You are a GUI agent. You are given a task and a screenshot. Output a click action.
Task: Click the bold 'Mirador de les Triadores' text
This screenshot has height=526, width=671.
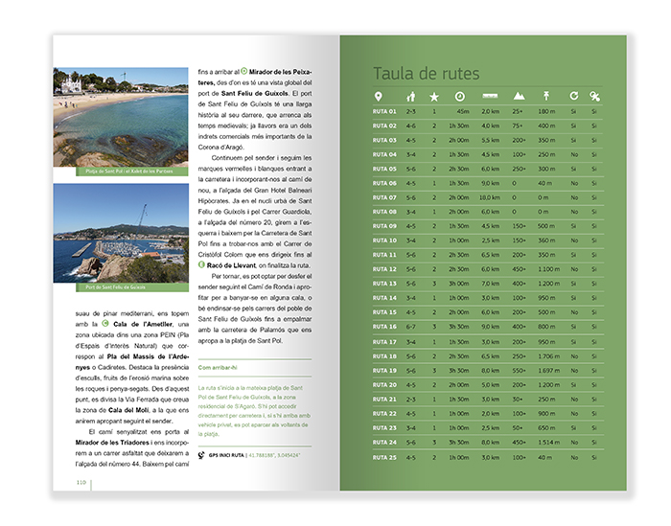click(x=112, y=443)
